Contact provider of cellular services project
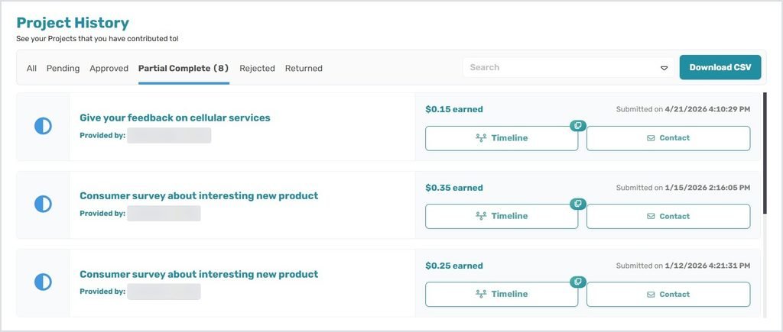This screenshot has width=783, height=332. pos(668,138)
